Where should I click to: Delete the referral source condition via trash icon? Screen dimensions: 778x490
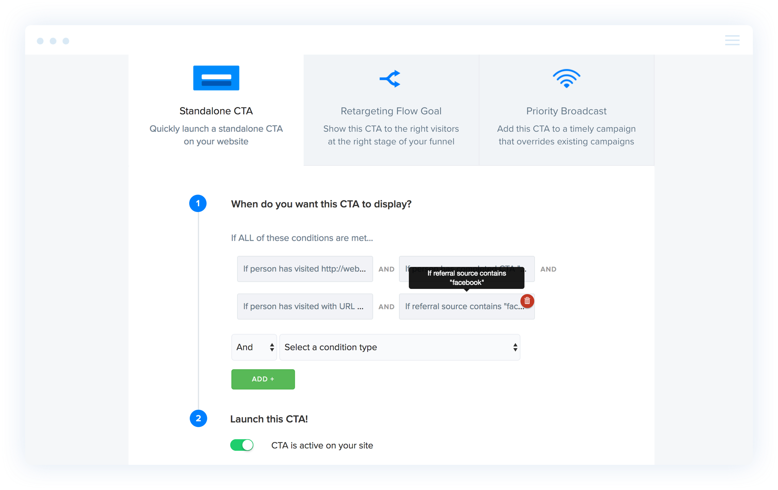pyautogui.click(x=527, y=301)
